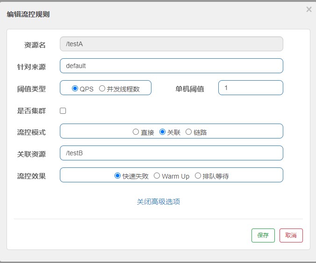The height and width of the screenshot is (263, 316).
Task: Focus the 单机阈值 input field
Action: coord(251,88)
